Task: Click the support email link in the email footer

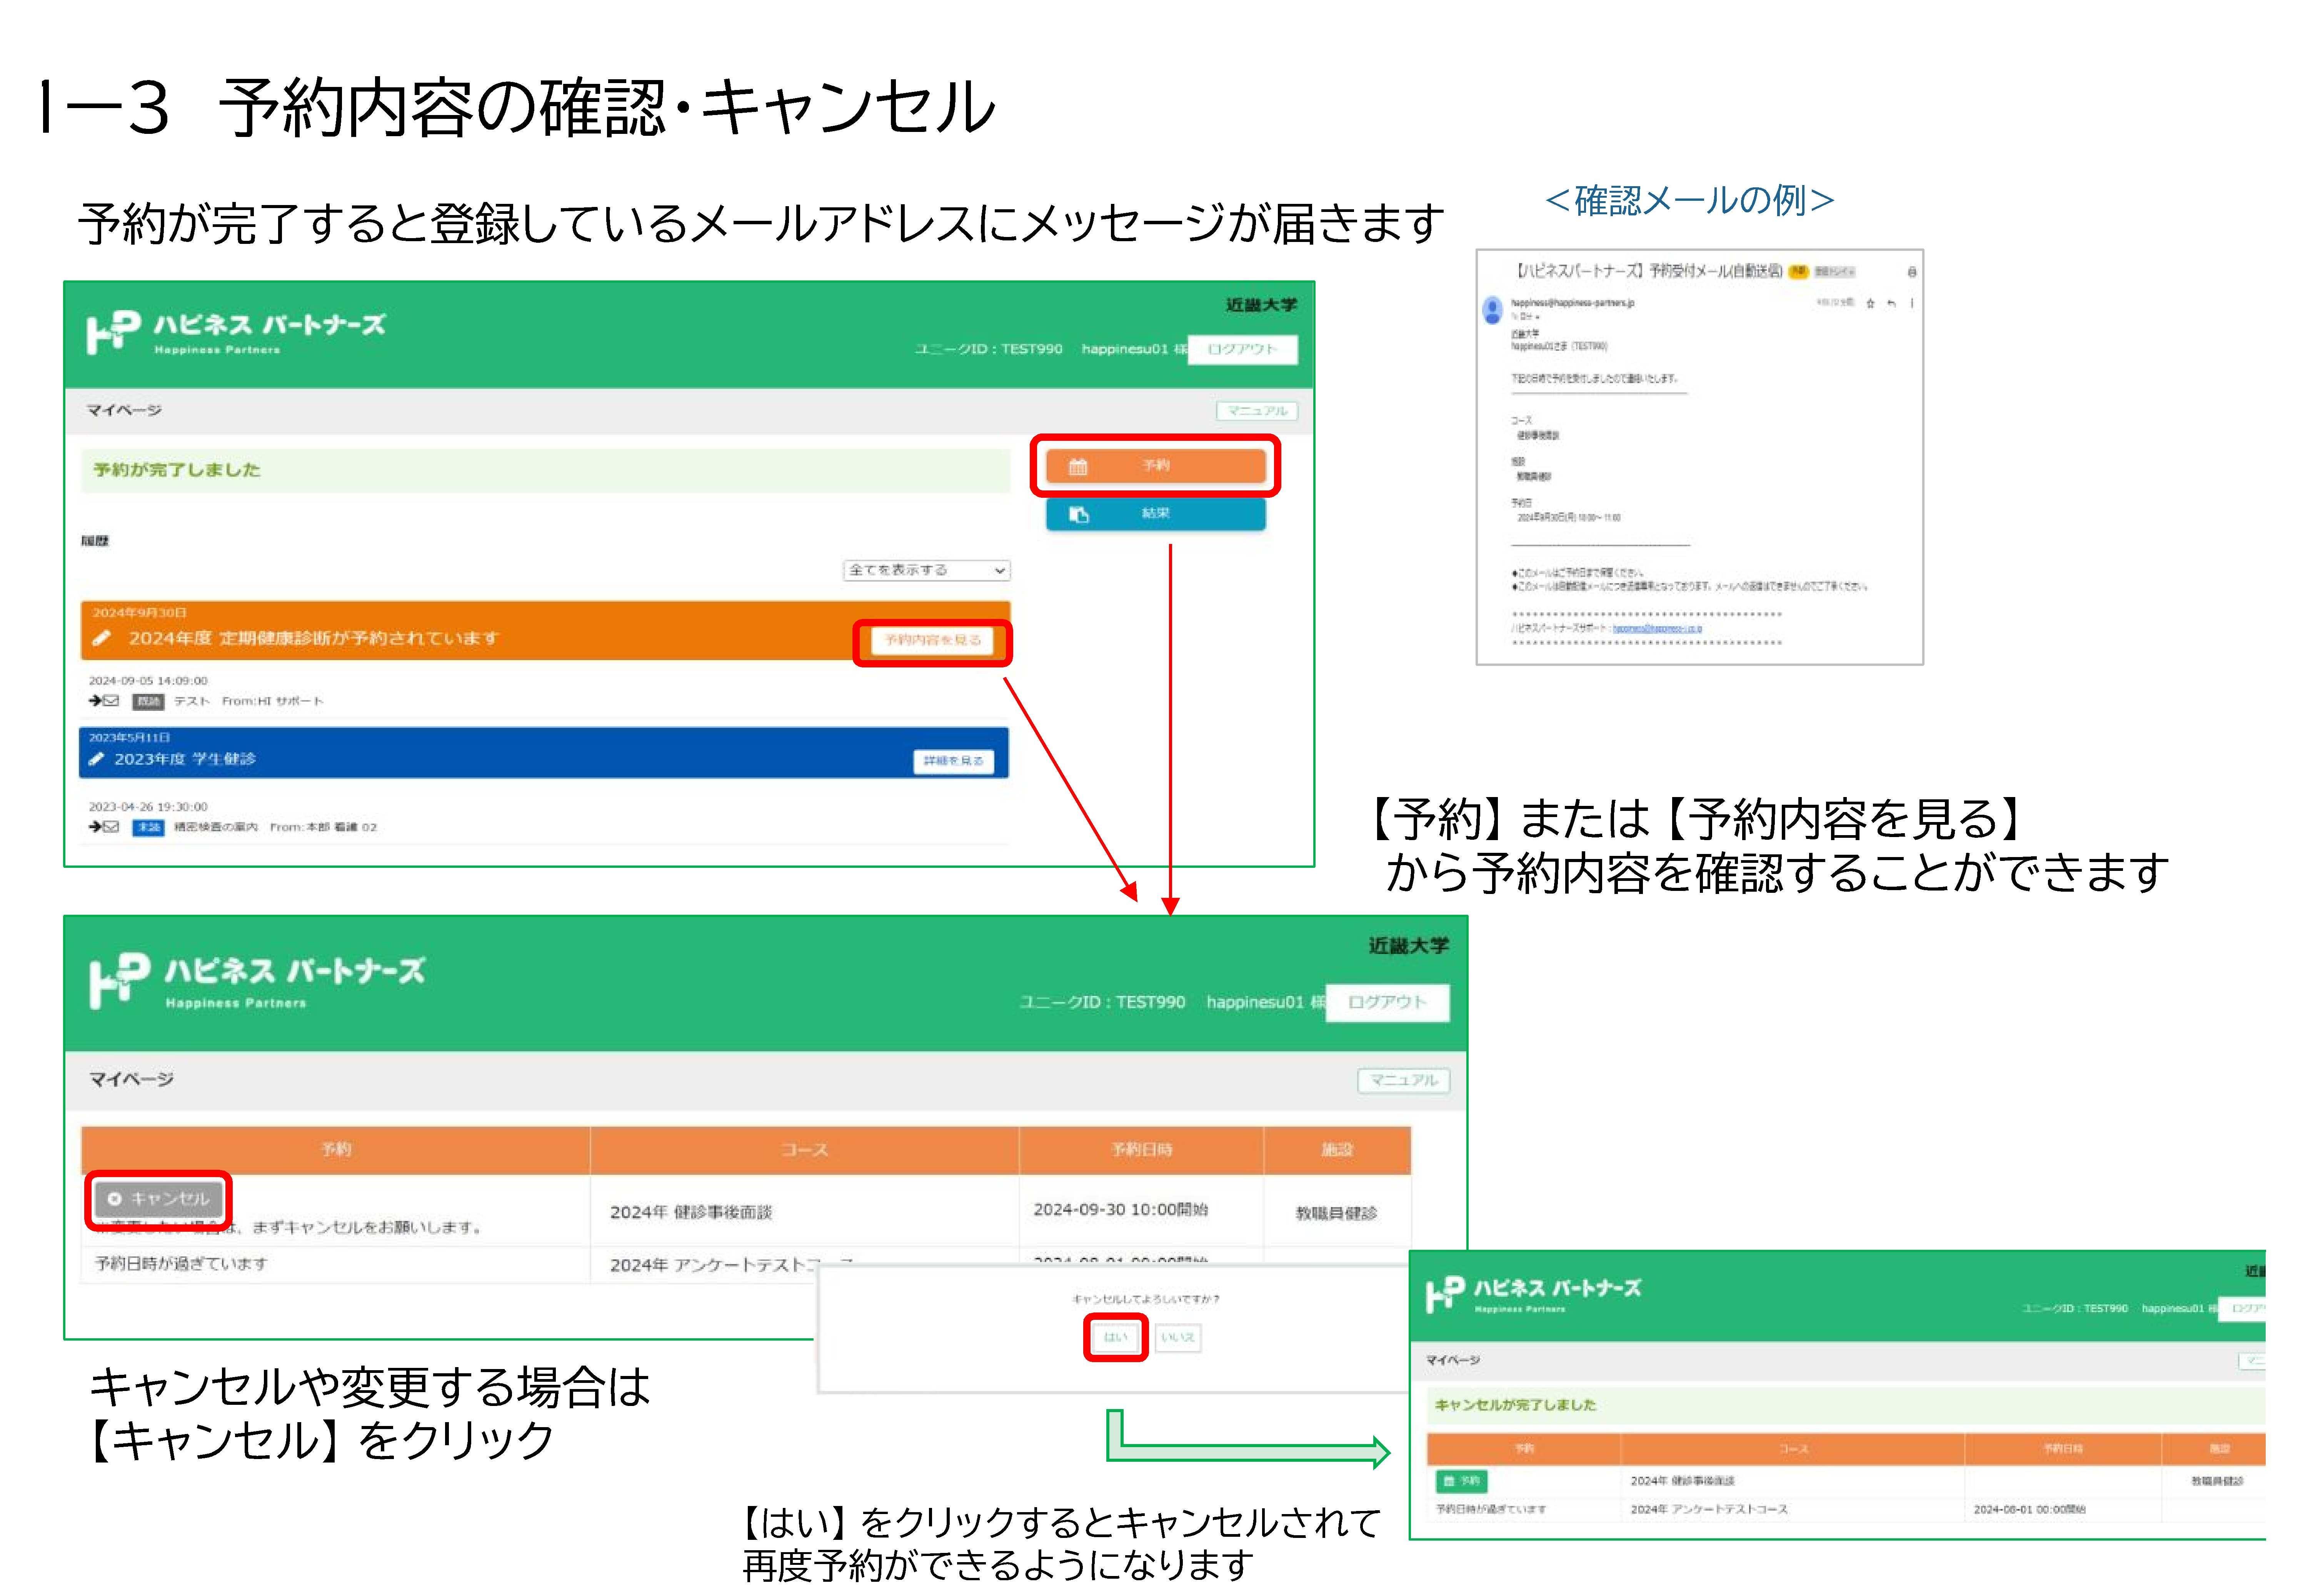Action: click(x=1657, y=629)
